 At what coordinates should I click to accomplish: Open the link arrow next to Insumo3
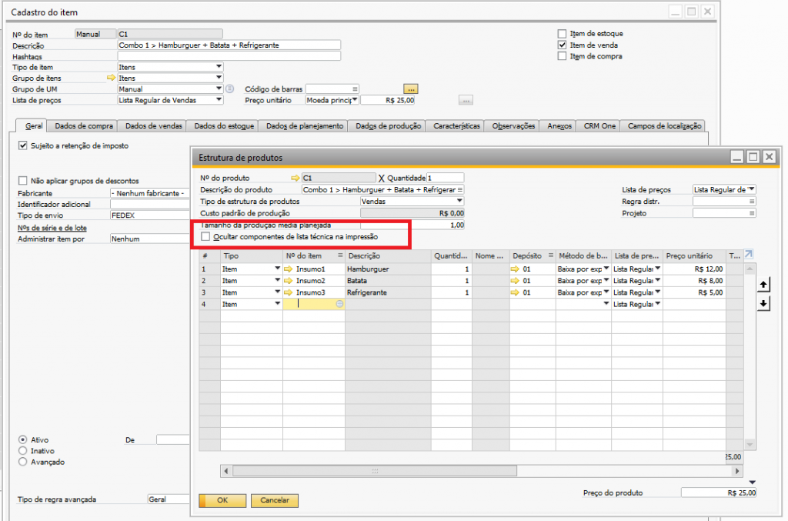point(289,293)
